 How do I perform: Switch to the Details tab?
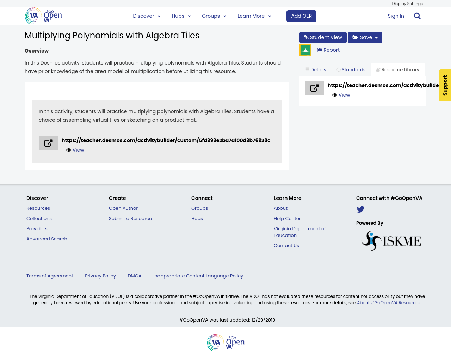315,70
